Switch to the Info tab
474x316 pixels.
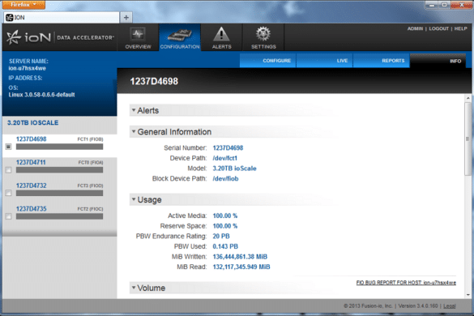pos(438,61)
